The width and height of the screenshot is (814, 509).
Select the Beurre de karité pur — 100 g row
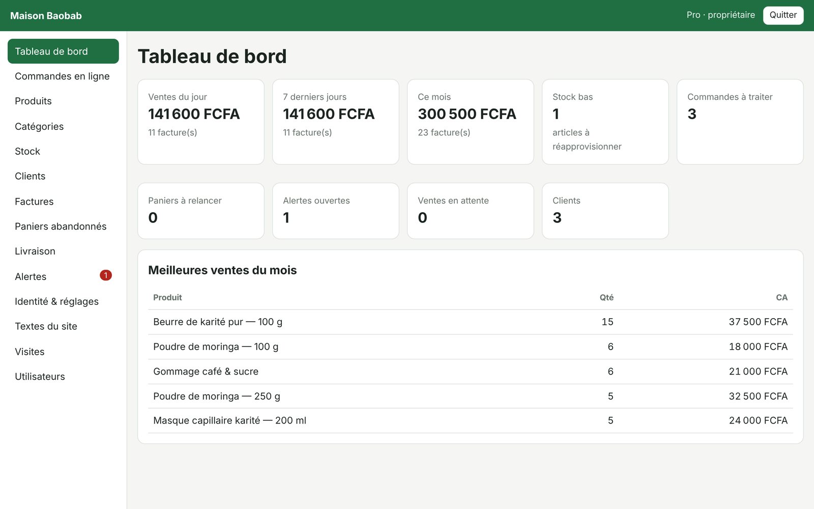(x=471, y=322)
